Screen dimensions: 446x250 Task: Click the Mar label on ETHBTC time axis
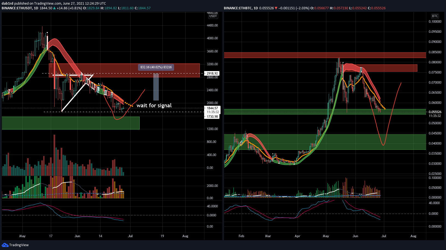[x=268, y=236]
